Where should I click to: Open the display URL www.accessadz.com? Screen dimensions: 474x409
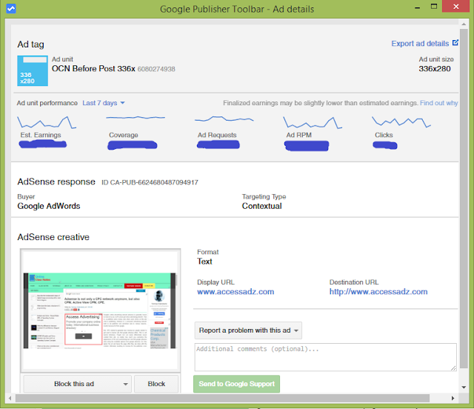click(236, 292)
